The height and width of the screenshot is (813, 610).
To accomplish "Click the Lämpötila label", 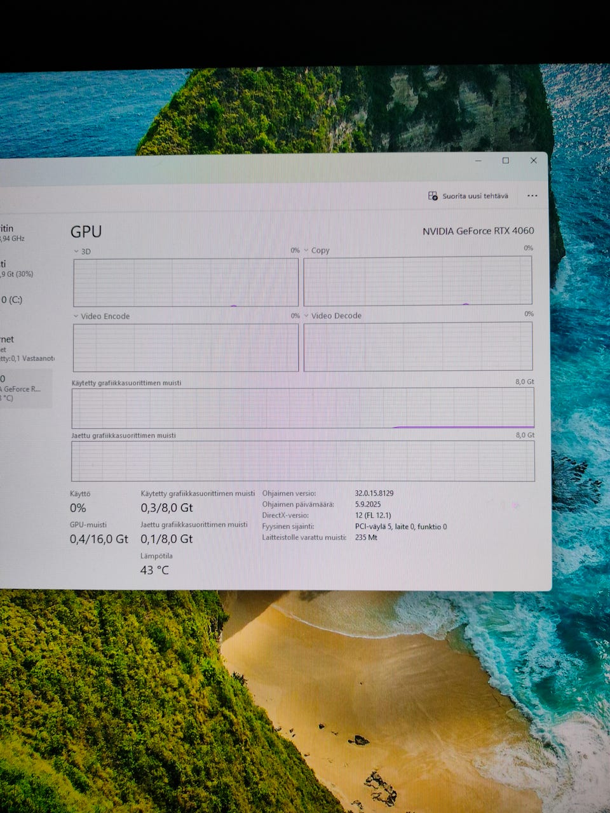I will (x=156, y=556).
